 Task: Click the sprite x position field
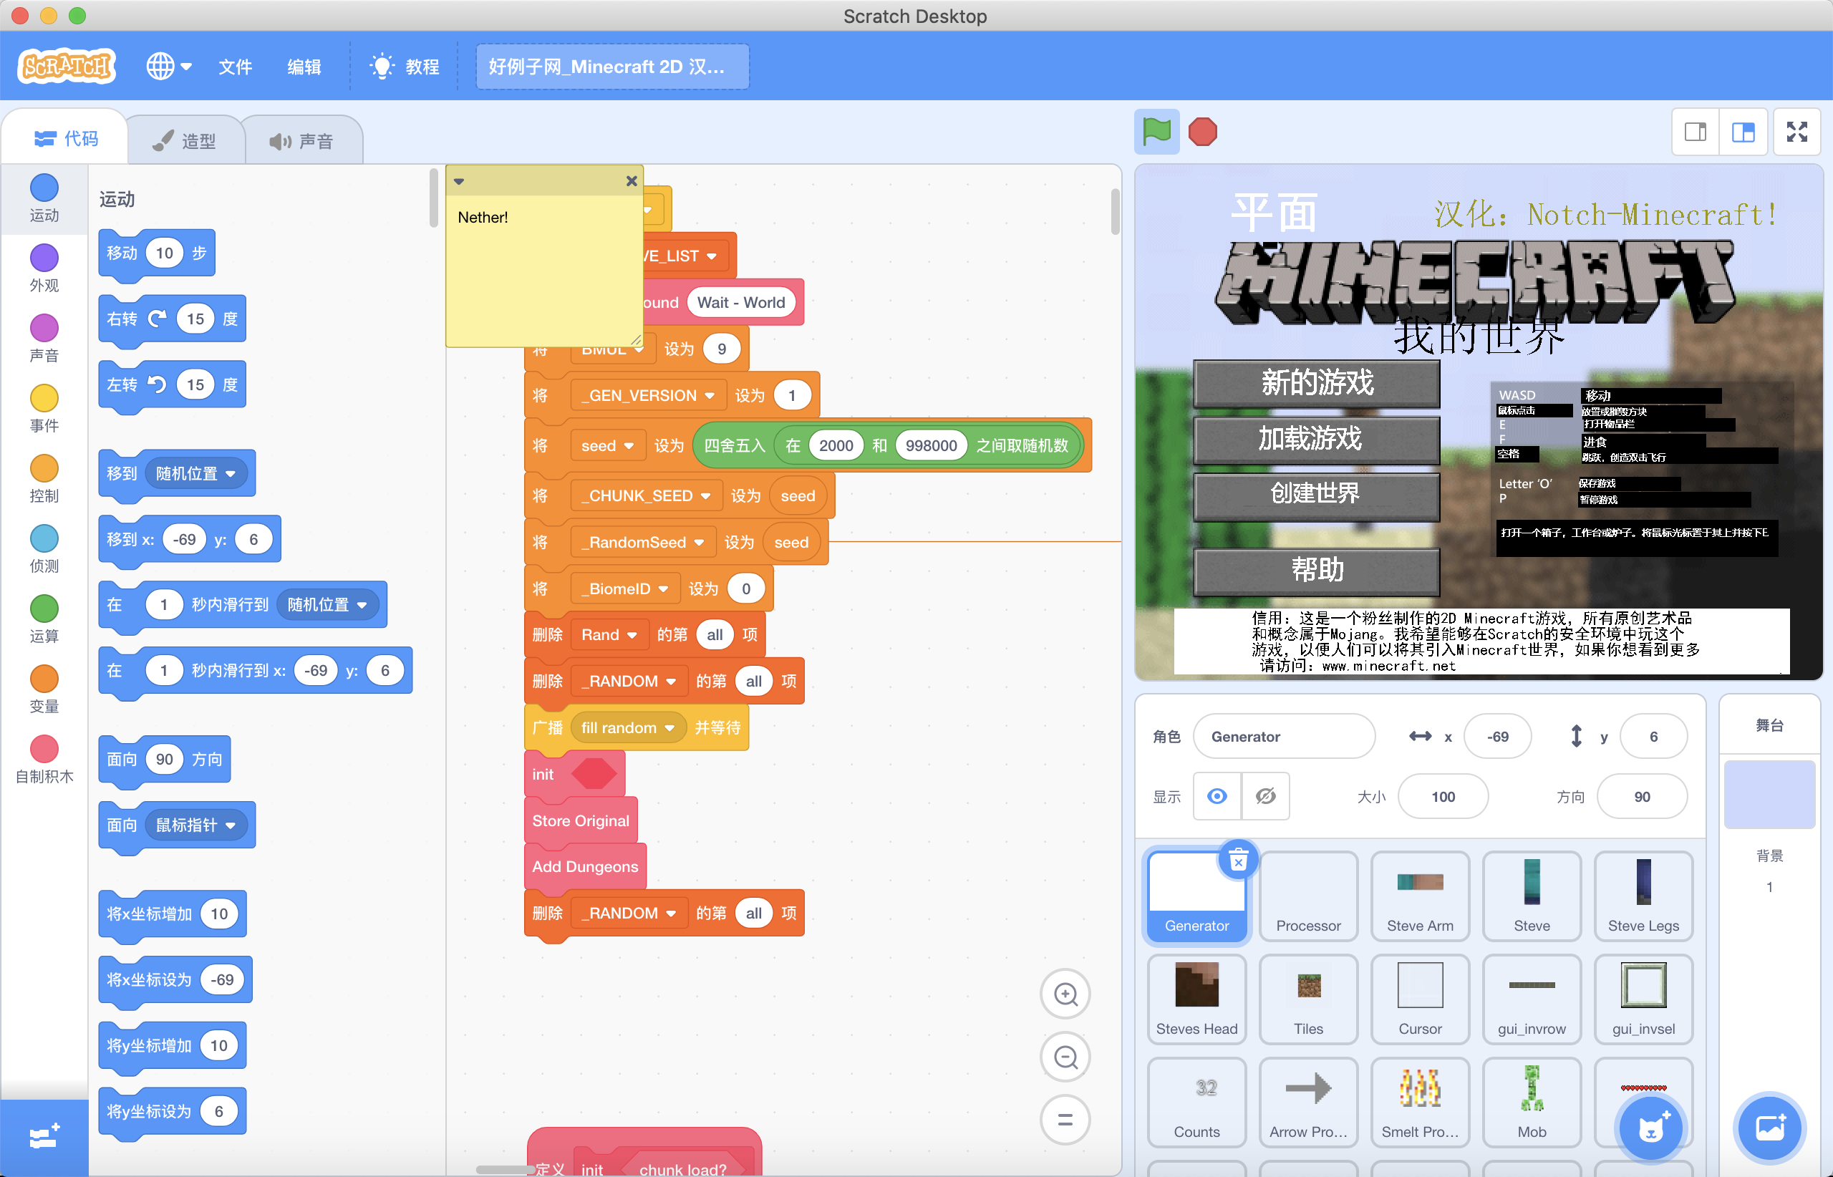pos(1496,737)
